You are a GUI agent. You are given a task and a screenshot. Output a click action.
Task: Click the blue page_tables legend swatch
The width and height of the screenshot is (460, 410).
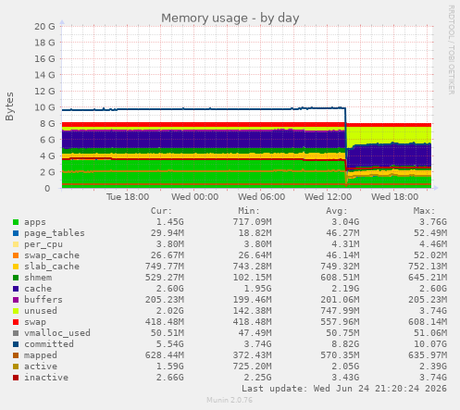click(x=16, y=233)
